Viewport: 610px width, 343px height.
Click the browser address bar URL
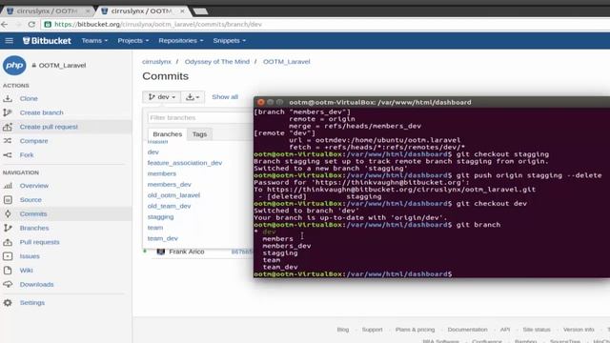point(158,24)
